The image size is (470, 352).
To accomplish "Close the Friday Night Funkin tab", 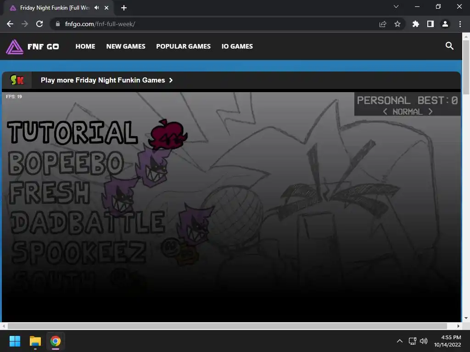I will coord(106,8).
